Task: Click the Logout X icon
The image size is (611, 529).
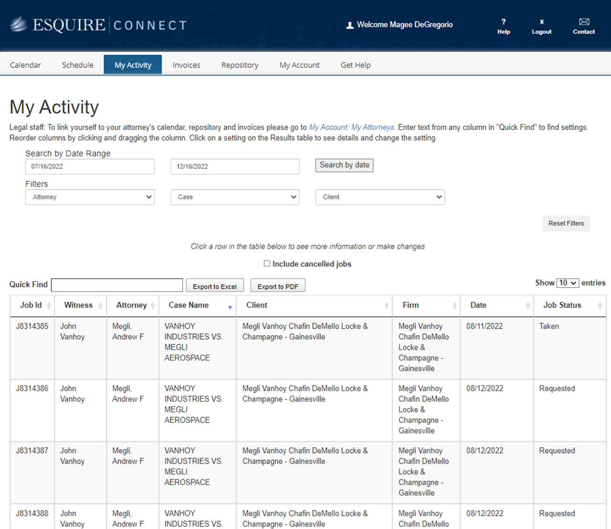Action: pyautogui.click(x=542, y=21)
